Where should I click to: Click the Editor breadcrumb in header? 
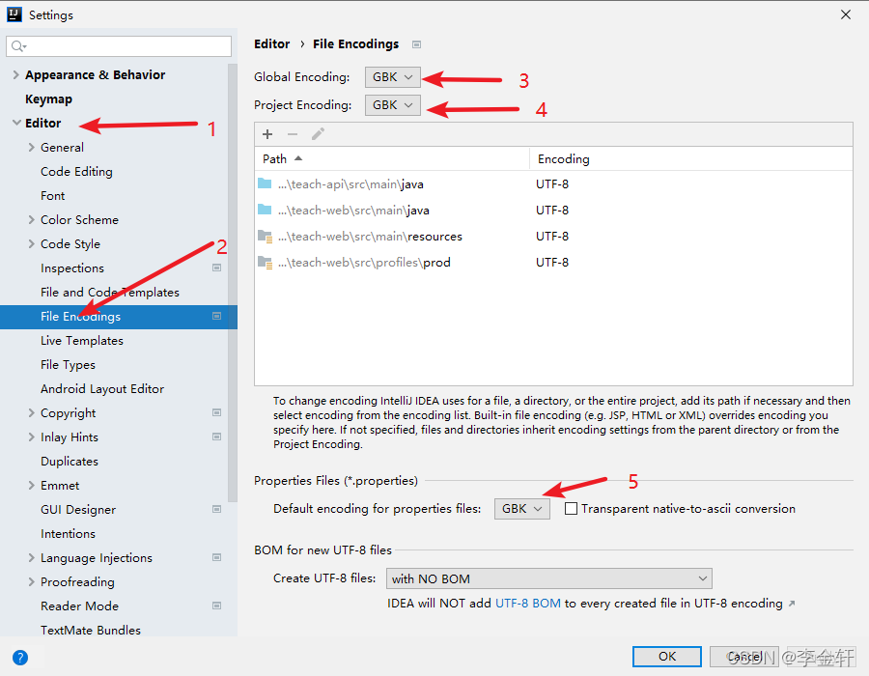(271, 43)
